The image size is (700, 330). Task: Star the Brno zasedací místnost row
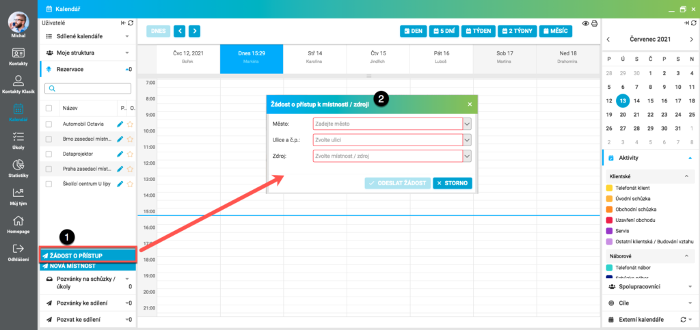coord(130,139)
